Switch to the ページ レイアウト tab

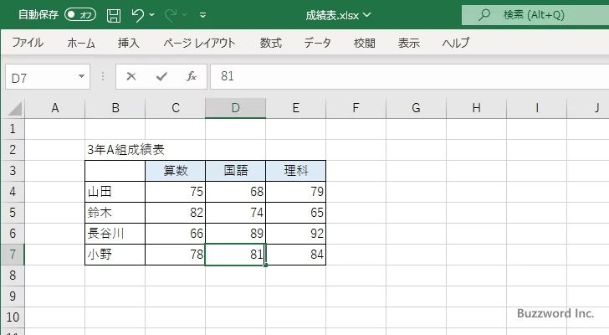click(199, 43)
